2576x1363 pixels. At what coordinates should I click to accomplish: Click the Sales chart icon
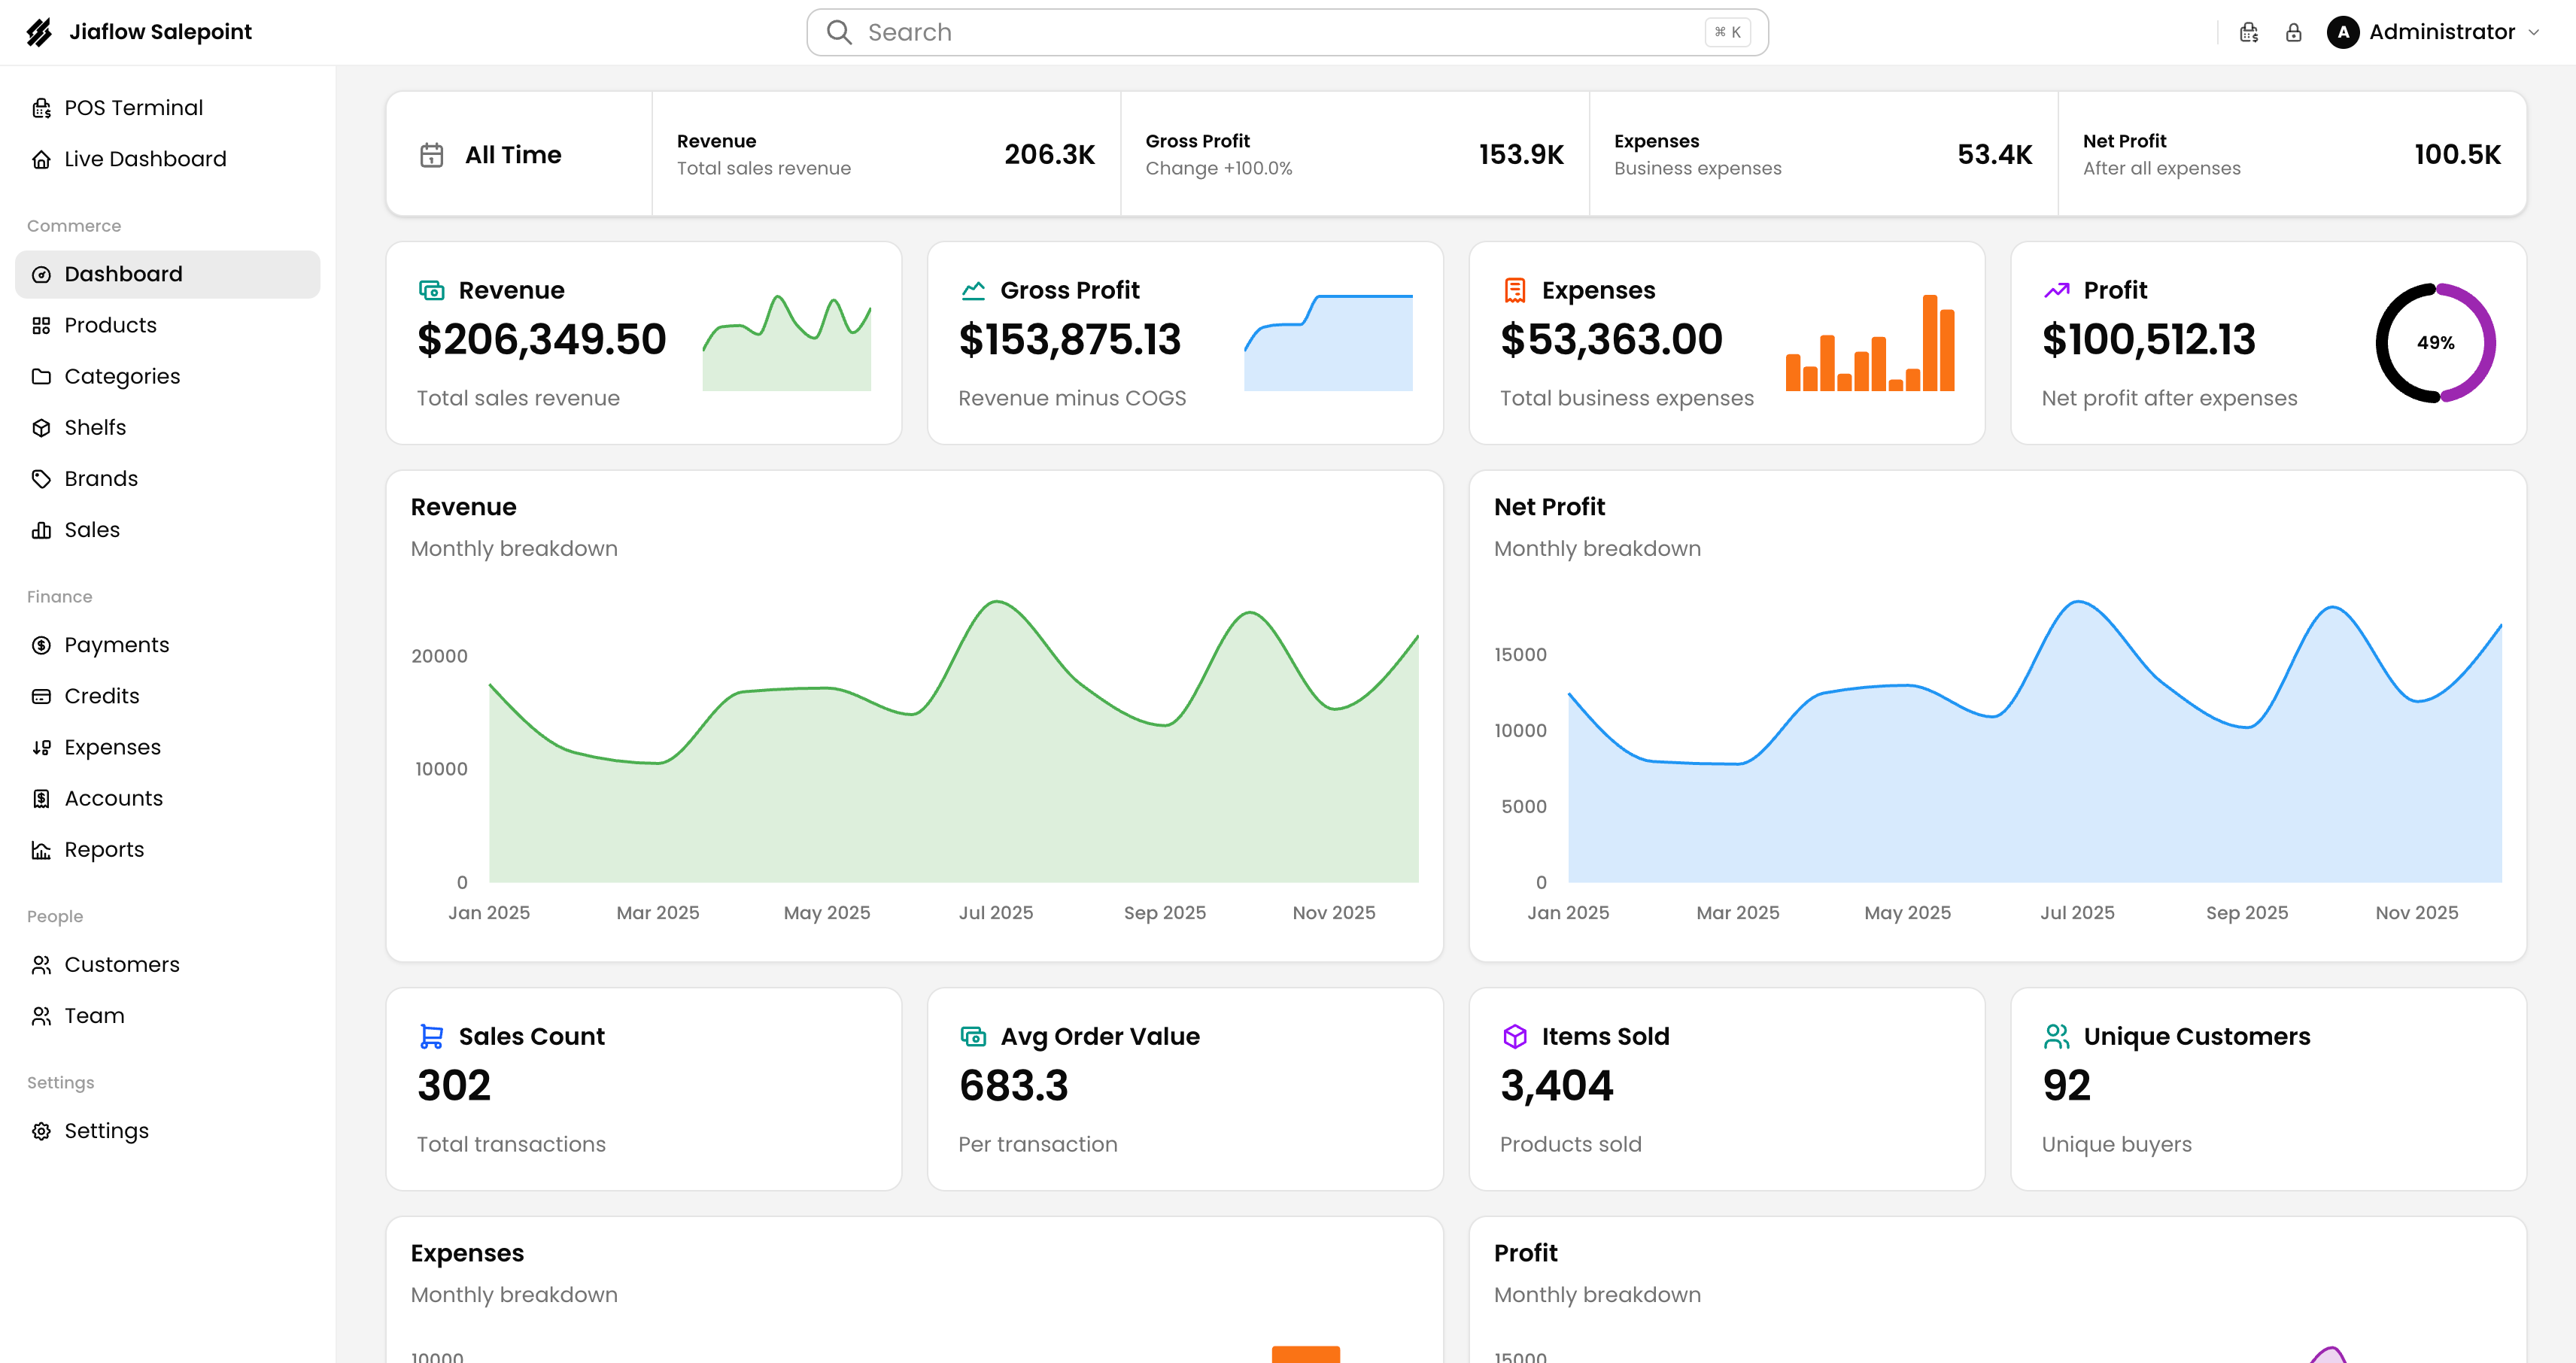point(41,530)
